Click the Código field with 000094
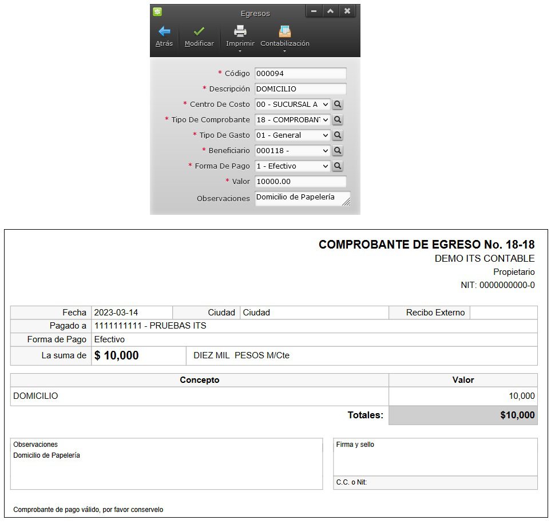Image resolution: width=555 pixels, height=528 pixels. coord(300,74)
